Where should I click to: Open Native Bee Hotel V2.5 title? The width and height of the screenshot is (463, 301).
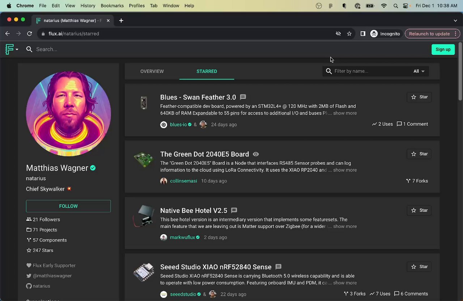tap(194, 210)
